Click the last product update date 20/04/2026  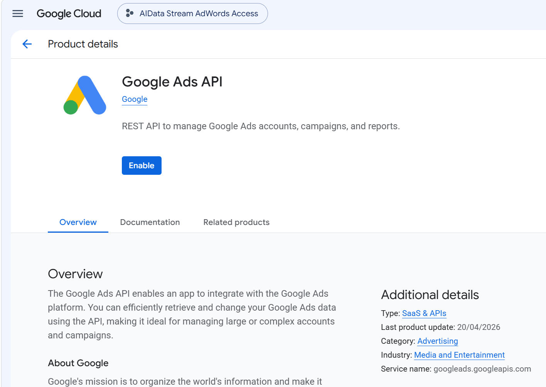point(479,327)
